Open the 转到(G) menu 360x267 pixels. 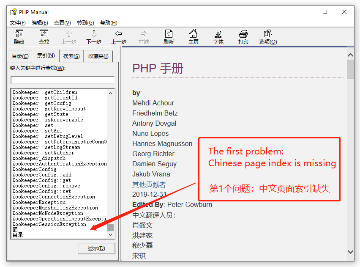click(85, 23)
